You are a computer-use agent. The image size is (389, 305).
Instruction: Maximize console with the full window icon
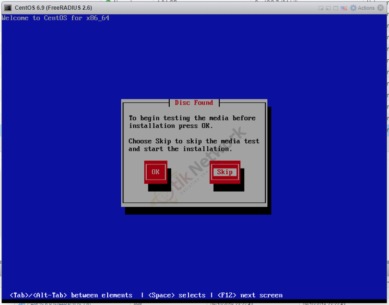click(x=336, y=8)
